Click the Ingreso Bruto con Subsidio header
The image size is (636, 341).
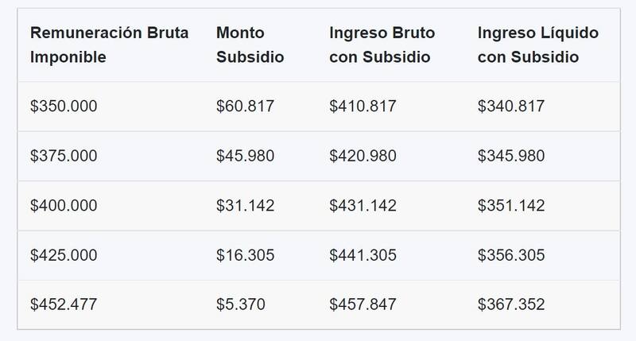coord(382,45)
